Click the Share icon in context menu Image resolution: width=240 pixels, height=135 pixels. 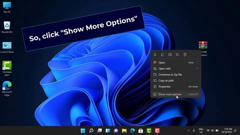[177, 54]
